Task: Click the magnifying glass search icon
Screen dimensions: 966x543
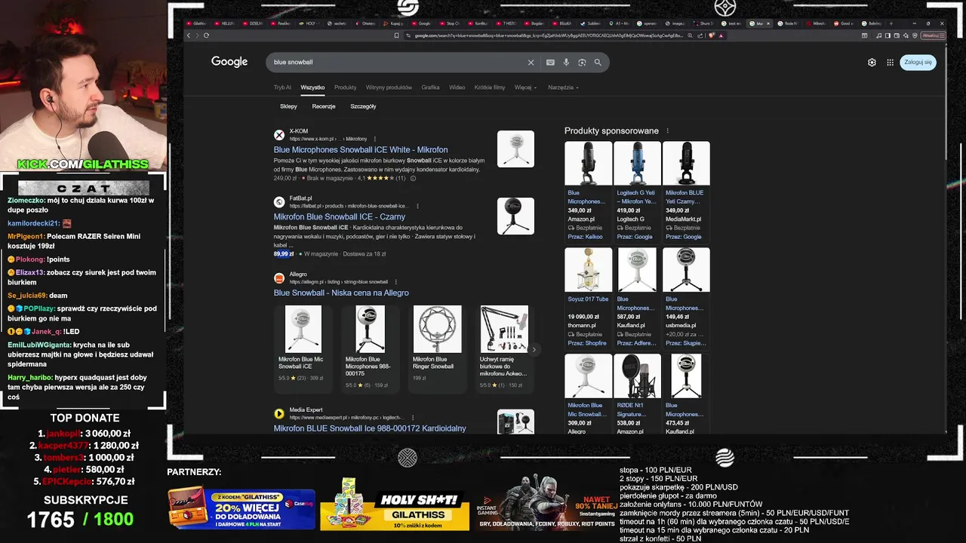Action: 598,63
